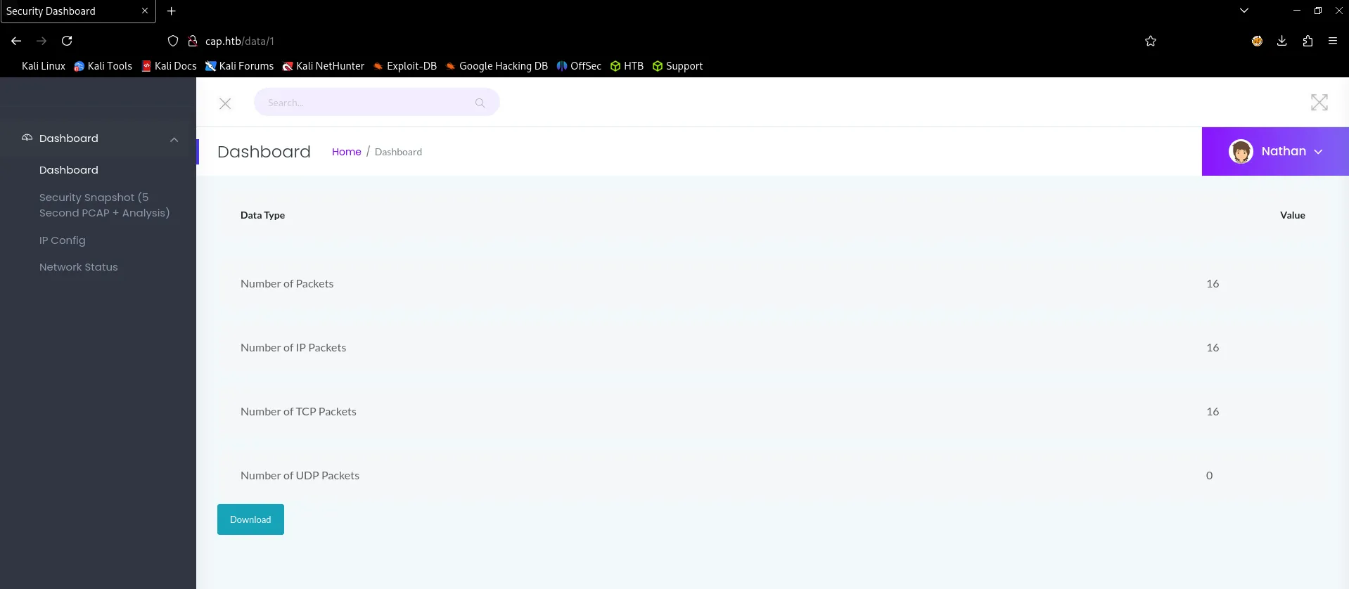The width and height of the screenshot is (1349, 589).
Task: Open Exploit-DB bookmark
Action: pyautogui.click(x=405, y=66)
